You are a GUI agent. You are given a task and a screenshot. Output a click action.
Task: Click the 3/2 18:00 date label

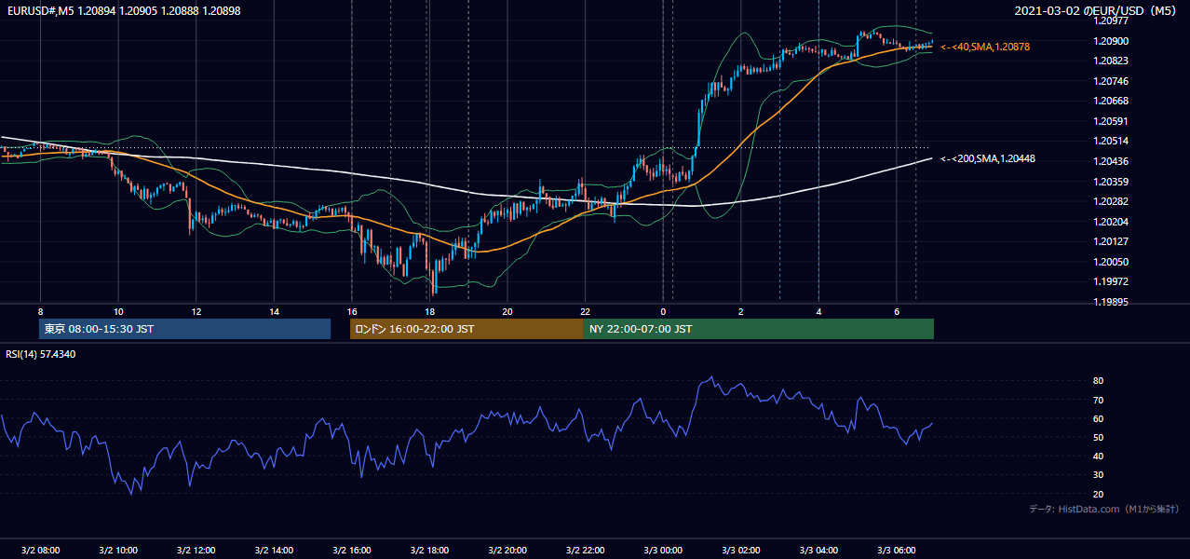[429, 550]
